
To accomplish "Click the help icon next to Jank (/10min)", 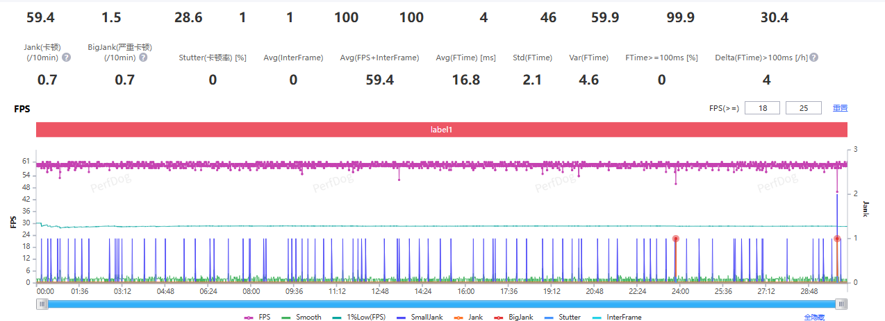I will (67, 58).
